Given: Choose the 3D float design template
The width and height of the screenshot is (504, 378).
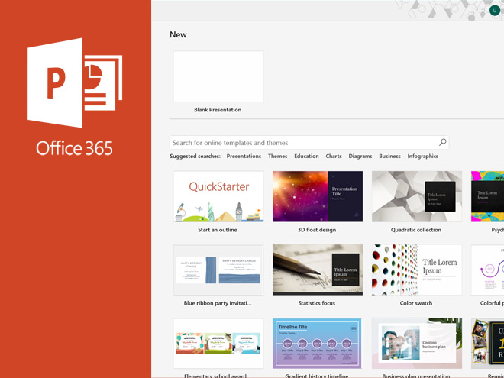Looking at the screenshot, I should pos(317,197).
